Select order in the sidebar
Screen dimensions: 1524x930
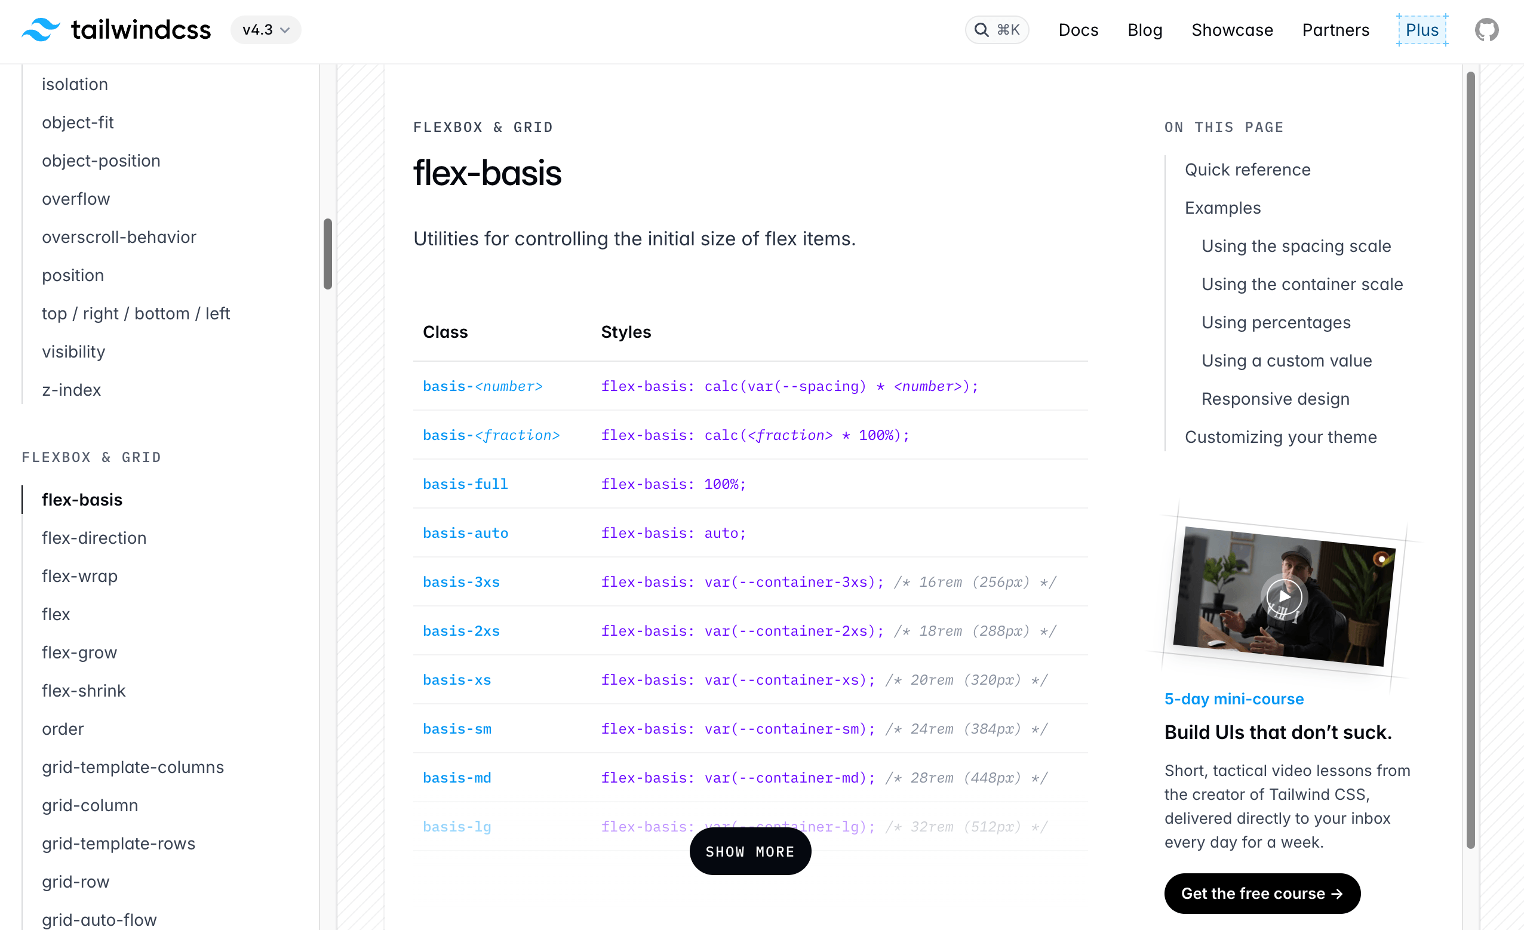(x=63, y=729)
